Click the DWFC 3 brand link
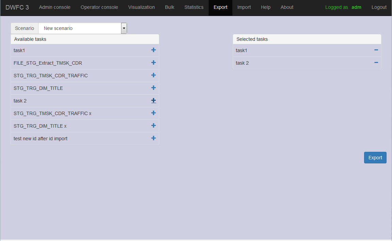Image resolution: width=392 pixels, height=241 pixels. pos(17,7)
